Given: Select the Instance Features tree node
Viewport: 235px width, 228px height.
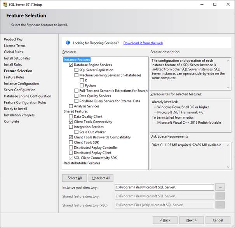Looking at the screenshot, I should point(77,60).
